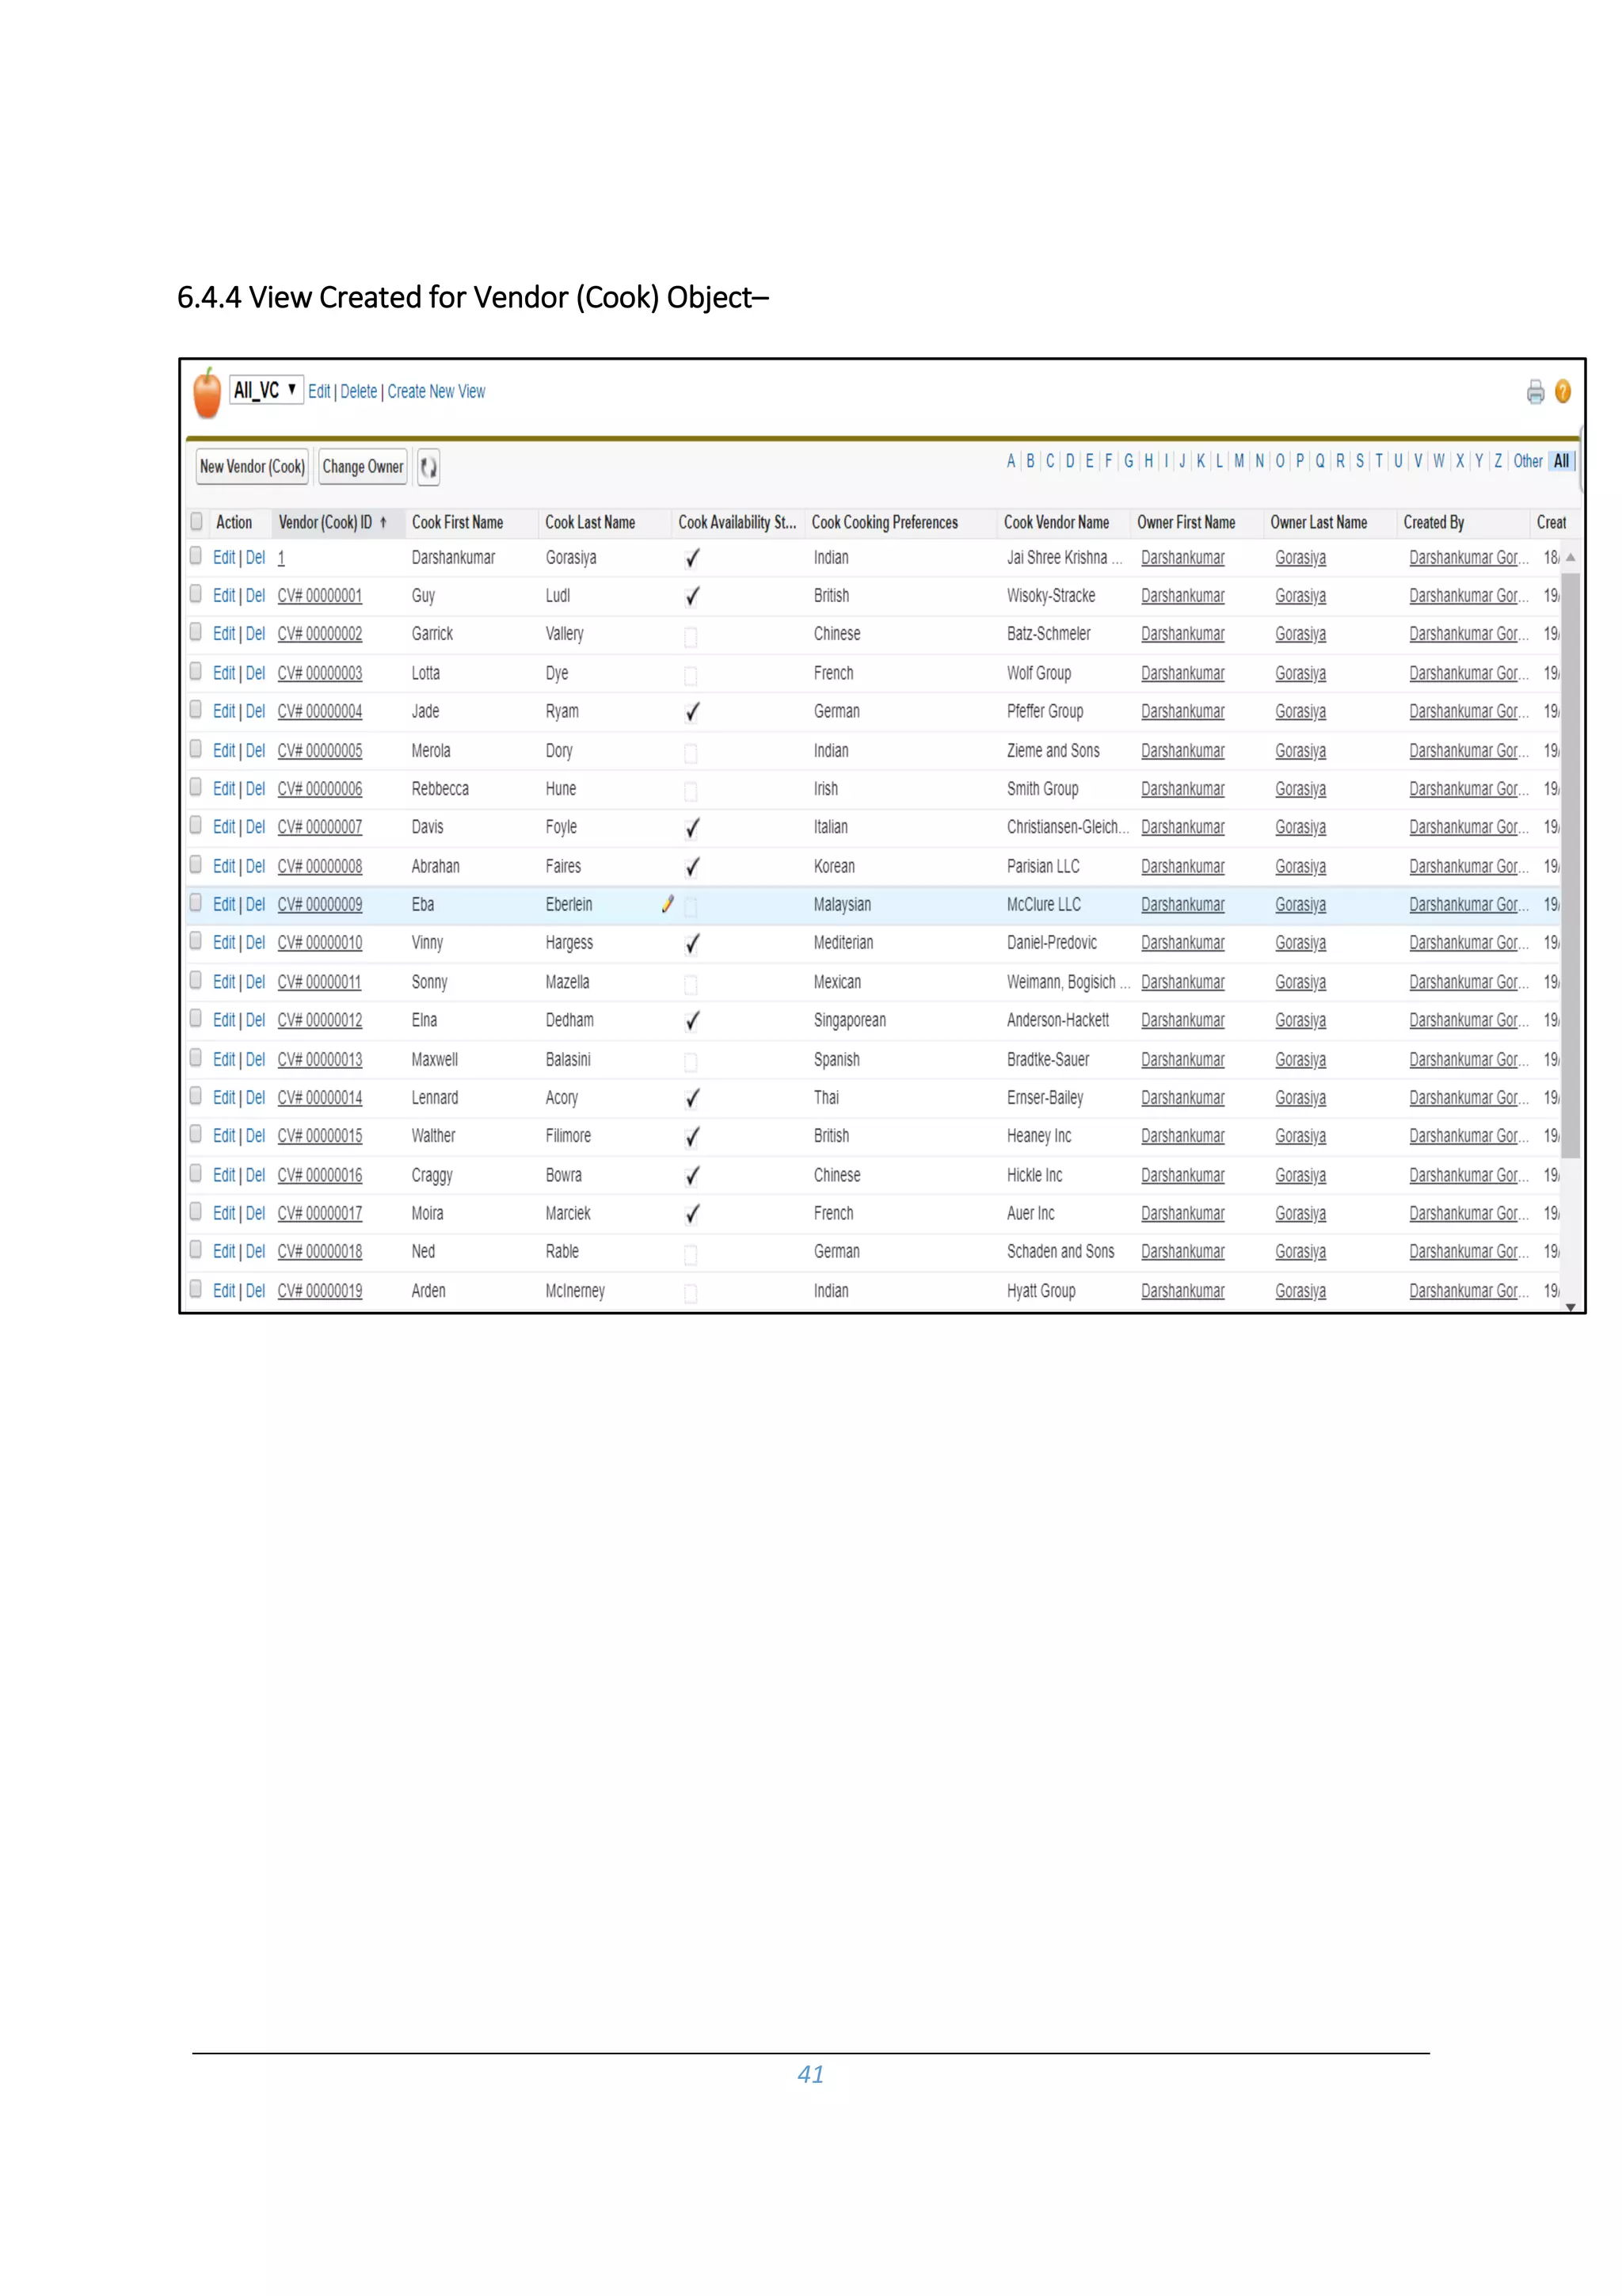1622x2296 pixels.
Task: Click vendor name Wisoky-Stracke cell
Action: [x=1050, y=596]
